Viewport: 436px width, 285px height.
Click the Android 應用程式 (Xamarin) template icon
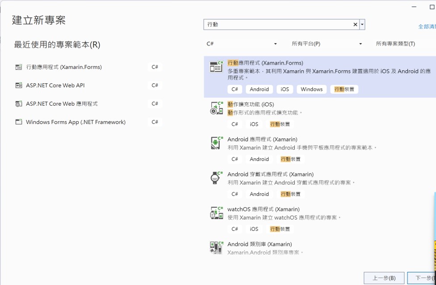(x=216, y=143)
